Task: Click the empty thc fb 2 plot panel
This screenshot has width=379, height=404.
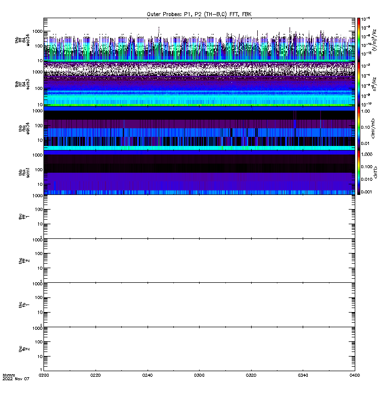Action: 199,349
